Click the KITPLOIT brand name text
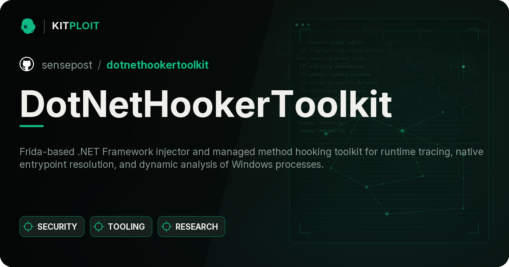 pos(76,26)
